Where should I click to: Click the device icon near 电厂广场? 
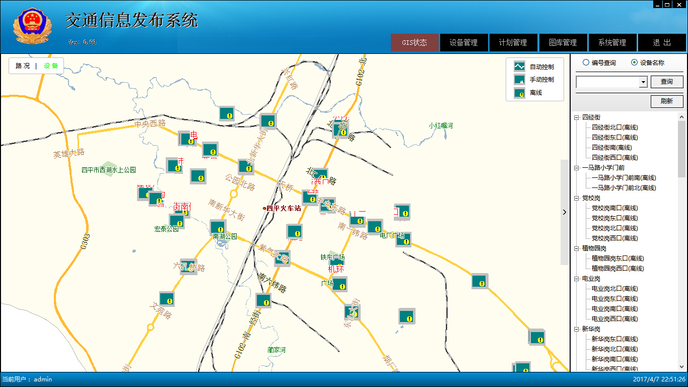click(x=403, y=239)
